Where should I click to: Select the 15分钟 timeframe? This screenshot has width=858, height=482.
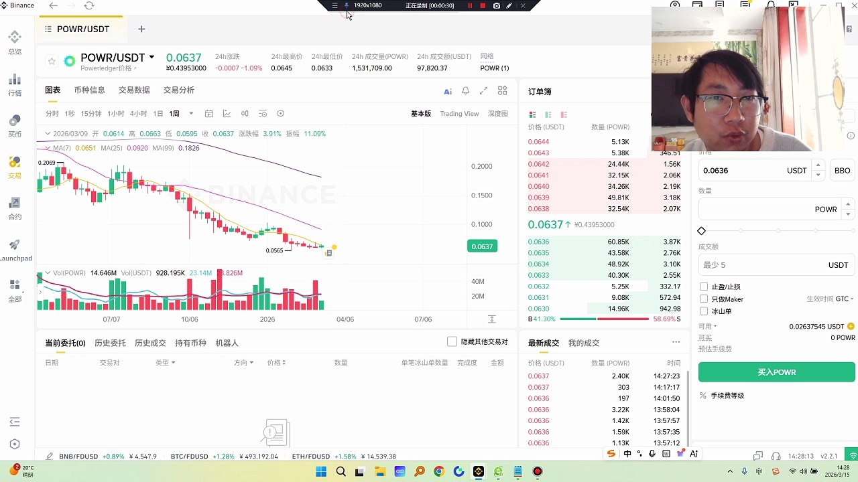pos(91,114)
